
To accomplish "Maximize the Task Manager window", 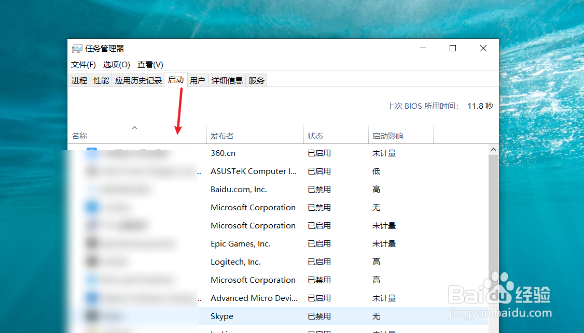I will tap(453, 48).
